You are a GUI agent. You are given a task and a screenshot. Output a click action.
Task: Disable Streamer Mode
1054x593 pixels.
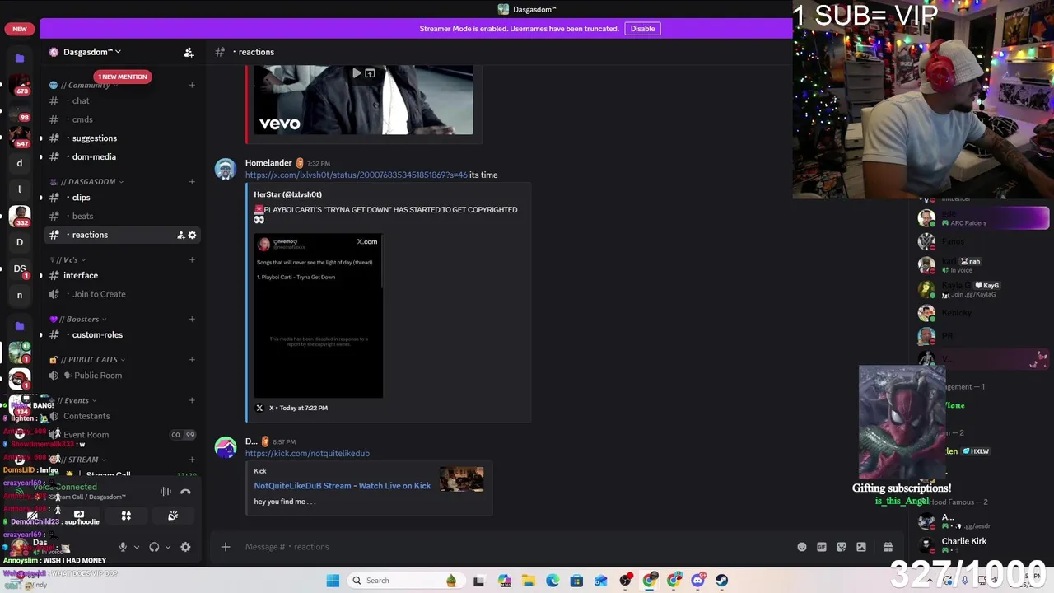pos(642,29)
